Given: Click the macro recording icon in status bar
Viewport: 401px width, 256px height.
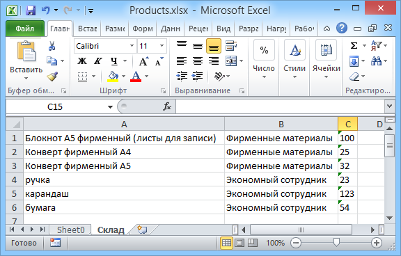Looking at the screenshot, I should point(55,243).
